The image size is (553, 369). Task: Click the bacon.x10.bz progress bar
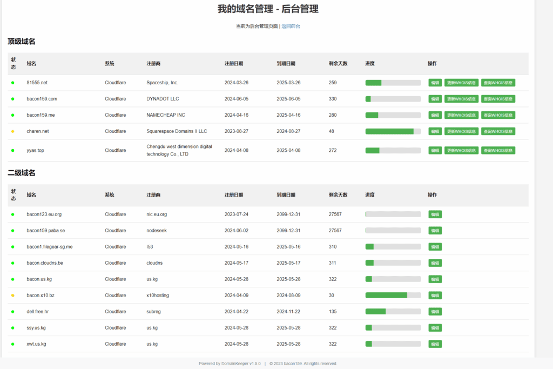(393, 296)
